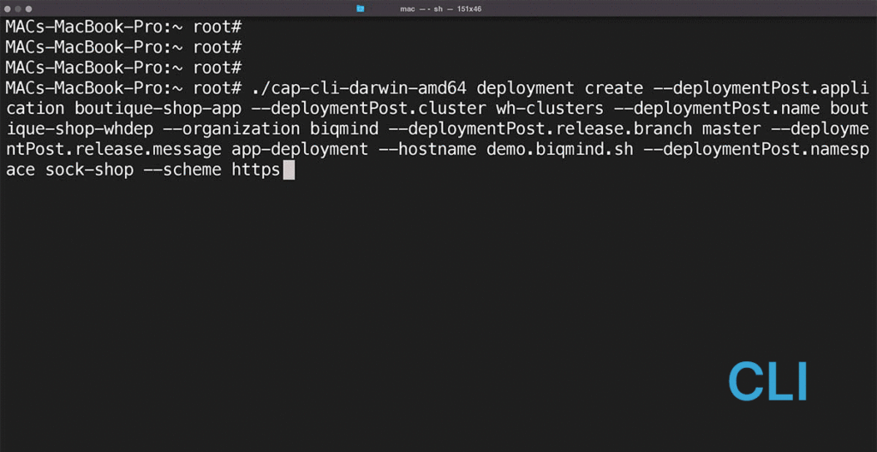Viewport: 877px width, 452px height.
Task: Click the "app-deployment" message value
Action: (300, 150)
